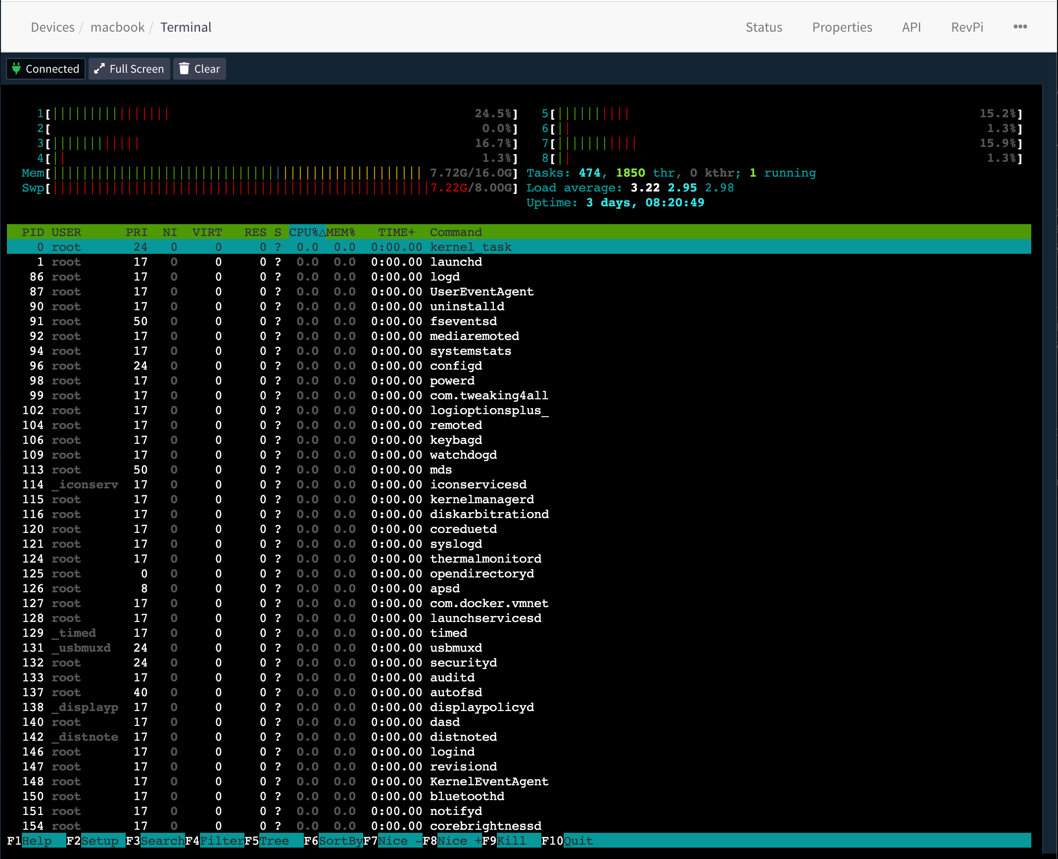Toggle F5 Tree view in htop

click(274, 841)
